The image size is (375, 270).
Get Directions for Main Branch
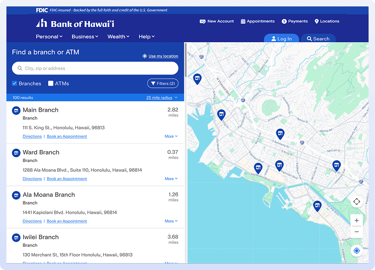32,136
